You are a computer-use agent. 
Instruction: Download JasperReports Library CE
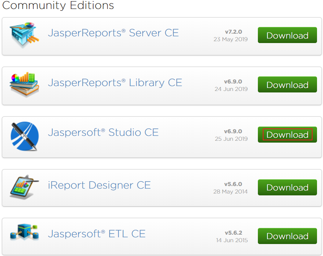pos(287,85)
